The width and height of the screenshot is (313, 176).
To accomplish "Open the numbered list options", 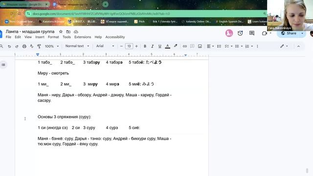I will 249,46.
